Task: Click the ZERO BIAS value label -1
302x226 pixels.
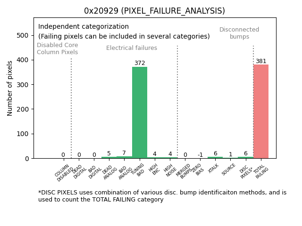Action: (200, 155)
